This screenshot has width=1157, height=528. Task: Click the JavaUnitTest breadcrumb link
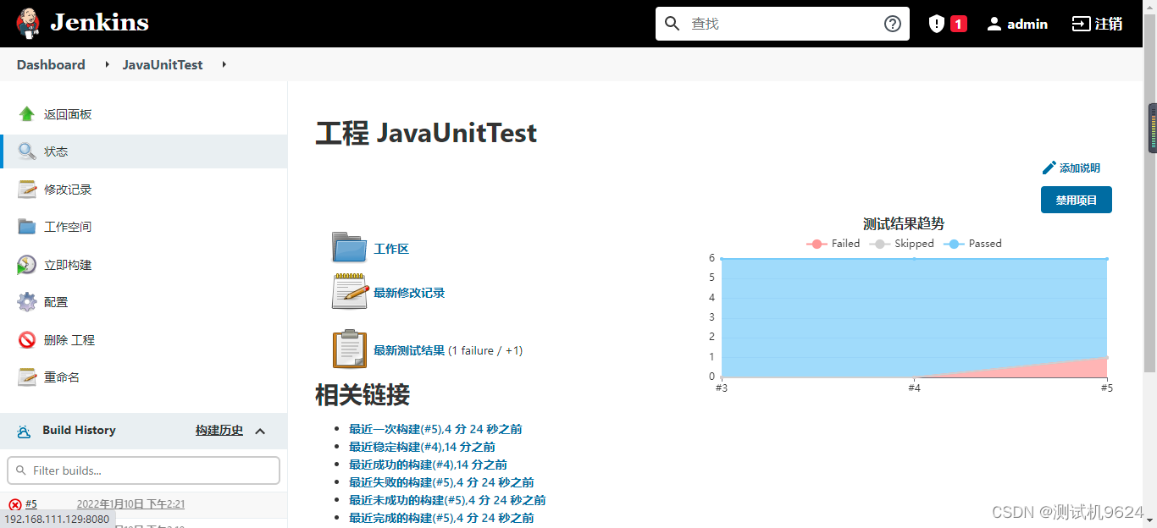[163, 64]
